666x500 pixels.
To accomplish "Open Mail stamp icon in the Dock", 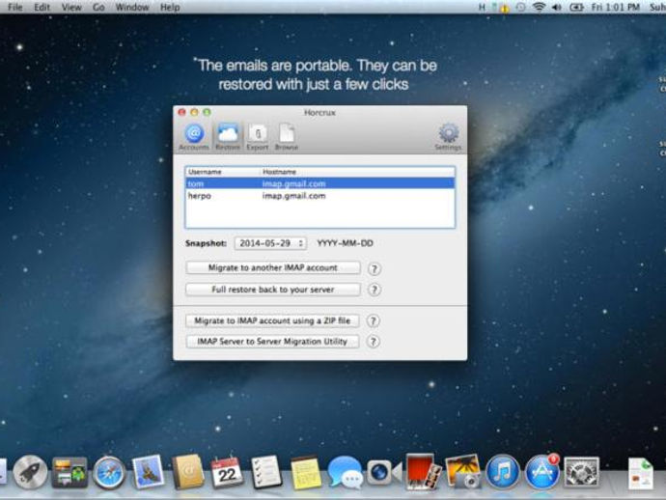I will [x=149, y=471].
